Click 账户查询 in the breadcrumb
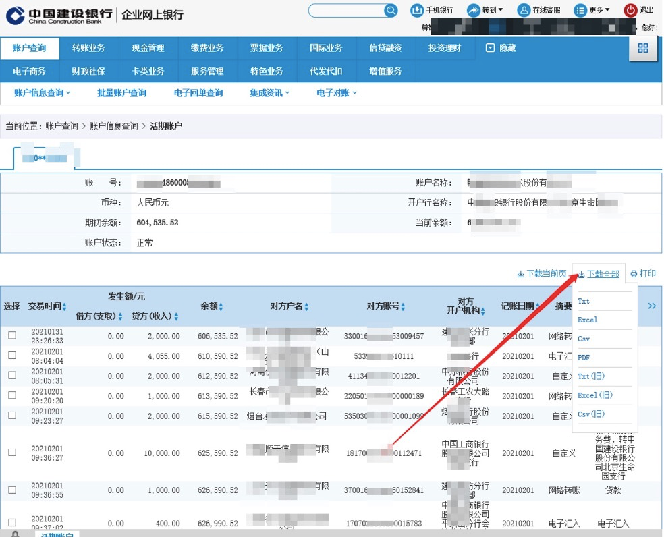Viewport: 664px width, 537px height. pos(62,126)
